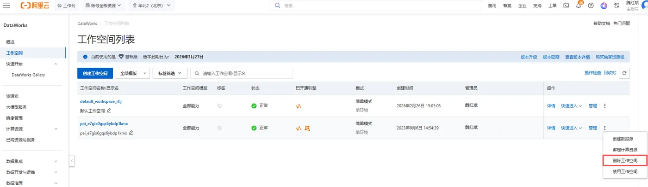
Task: Open the notifications bell
Action: tap(579, 6)
